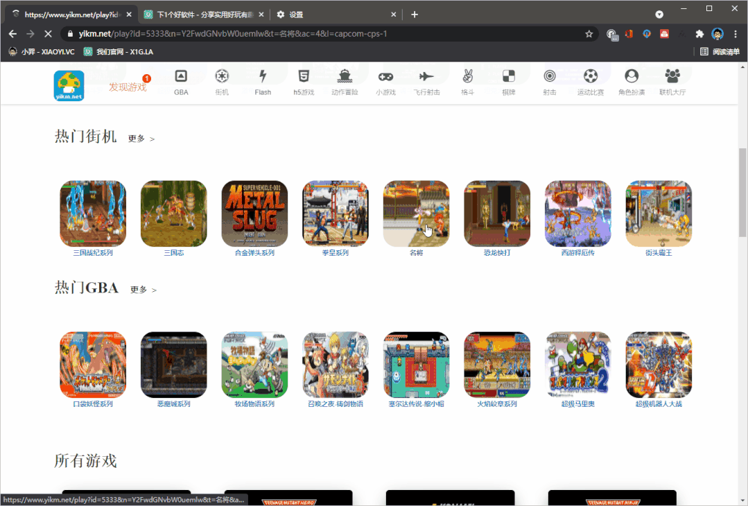Expand 更多 next to 热门街机
The image size is (748, 506).
click(141, 139)
